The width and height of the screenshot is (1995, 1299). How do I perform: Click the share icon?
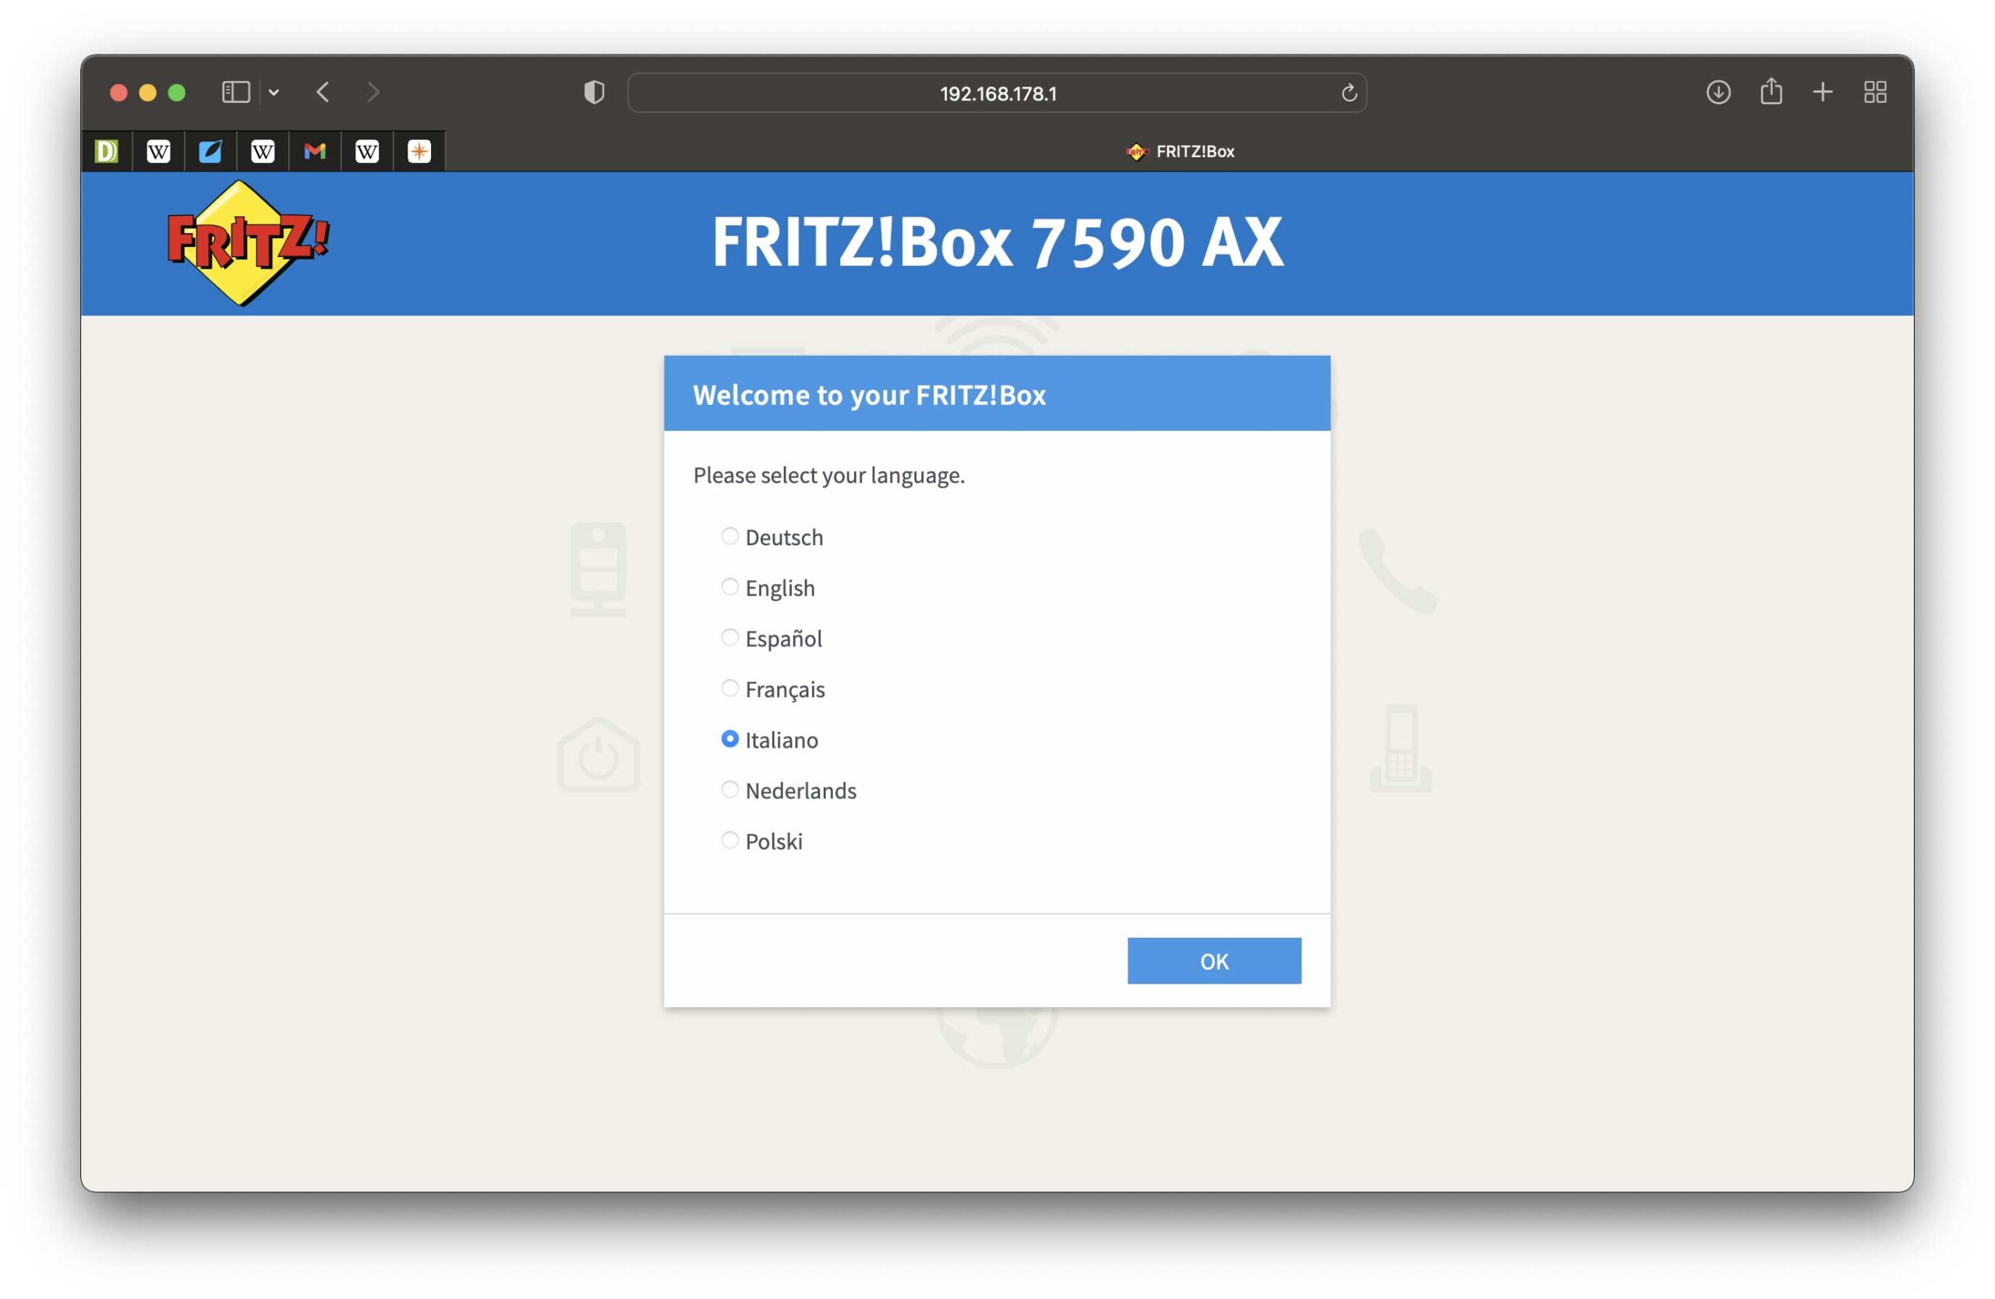pos(1771,91)
